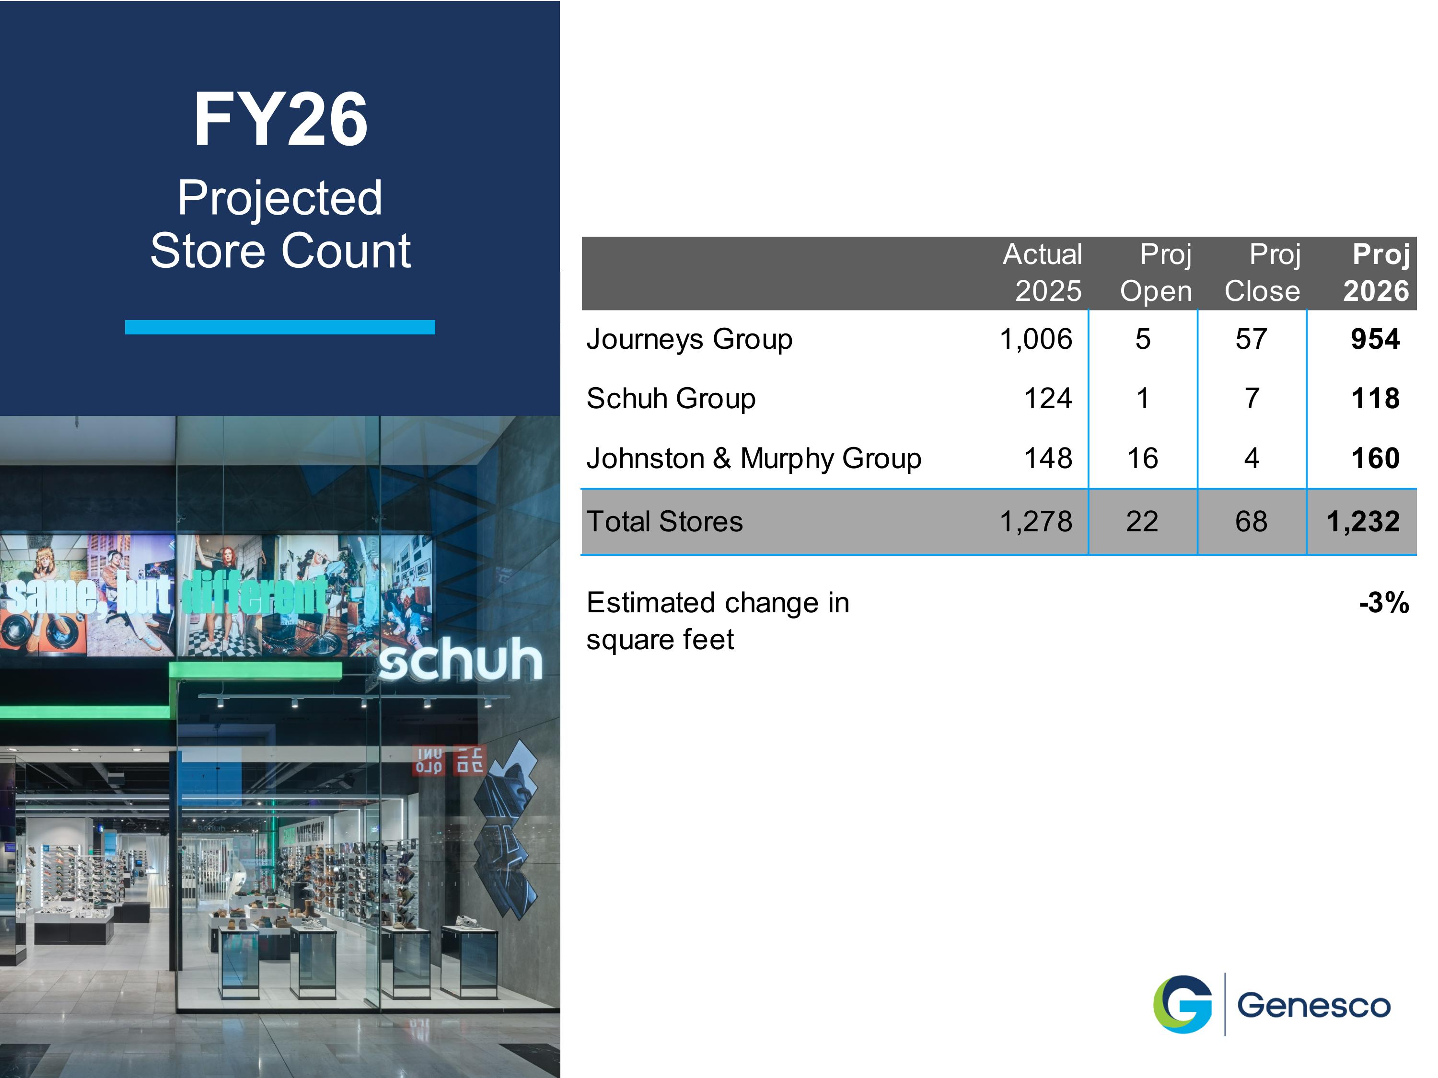
Task: Click the light blue bar under title
Action: (x=280, y=327)
